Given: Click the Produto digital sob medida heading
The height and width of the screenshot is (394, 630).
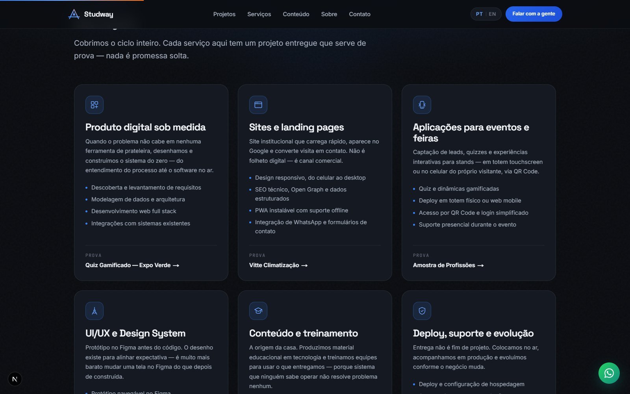Looking at the screenshot, I should tap(146, 127).
